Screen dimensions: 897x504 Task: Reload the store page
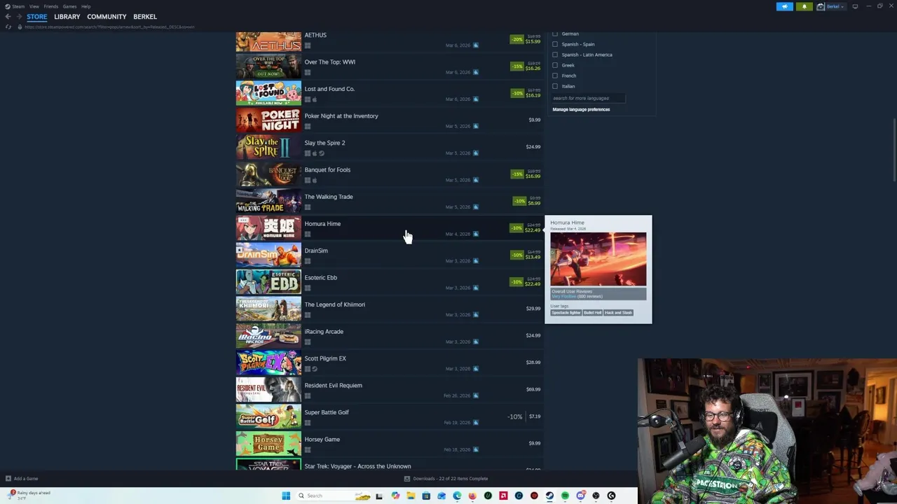coord(8,27)
